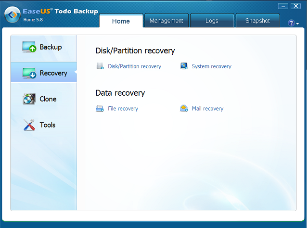Start the File recovery text link
308x228 pixels.
click(123, 109)
